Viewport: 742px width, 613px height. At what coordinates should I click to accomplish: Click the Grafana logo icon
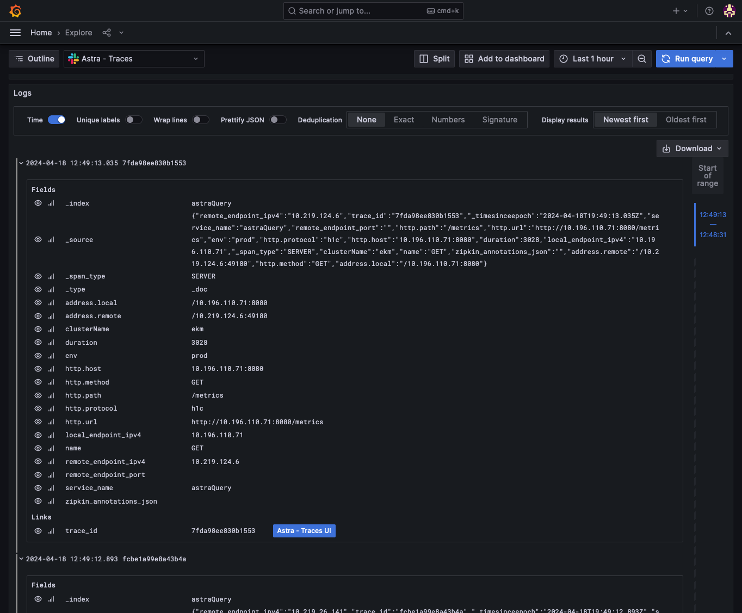[x=15, y=11]
